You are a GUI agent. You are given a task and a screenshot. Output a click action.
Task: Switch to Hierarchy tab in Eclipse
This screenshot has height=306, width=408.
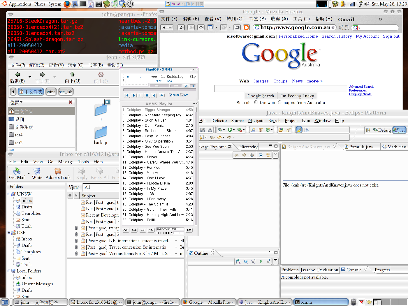click(x=248, y=147)
